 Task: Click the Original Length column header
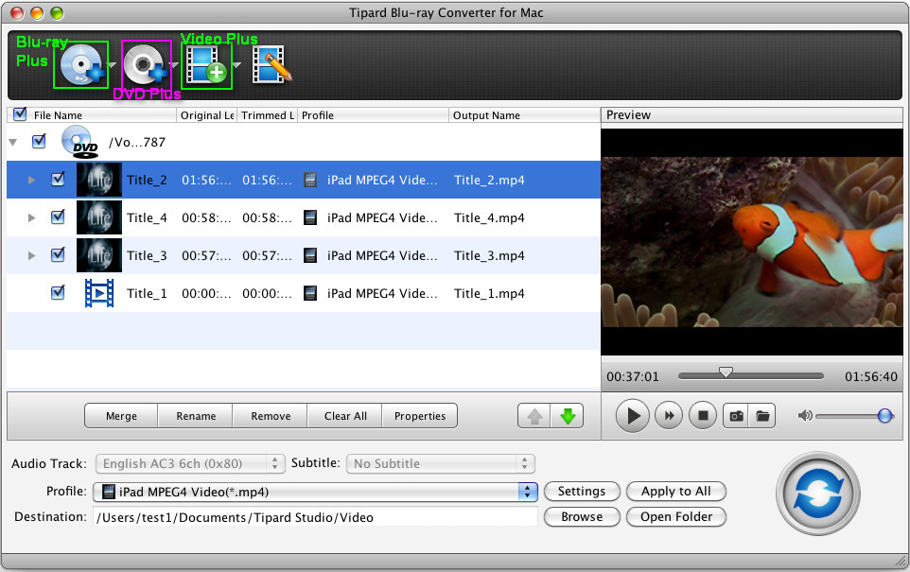pos(206,114)
